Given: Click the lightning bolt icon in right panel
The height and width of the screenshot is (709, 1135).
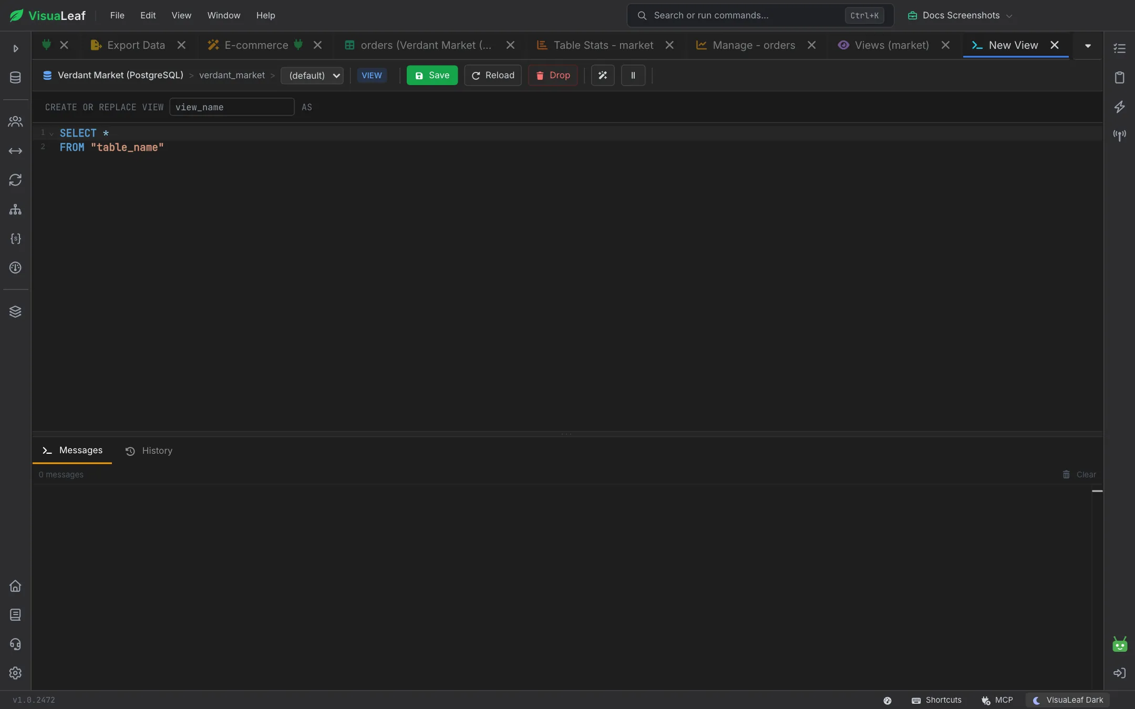Looking at the screenshot, I should click(1119, 107).
